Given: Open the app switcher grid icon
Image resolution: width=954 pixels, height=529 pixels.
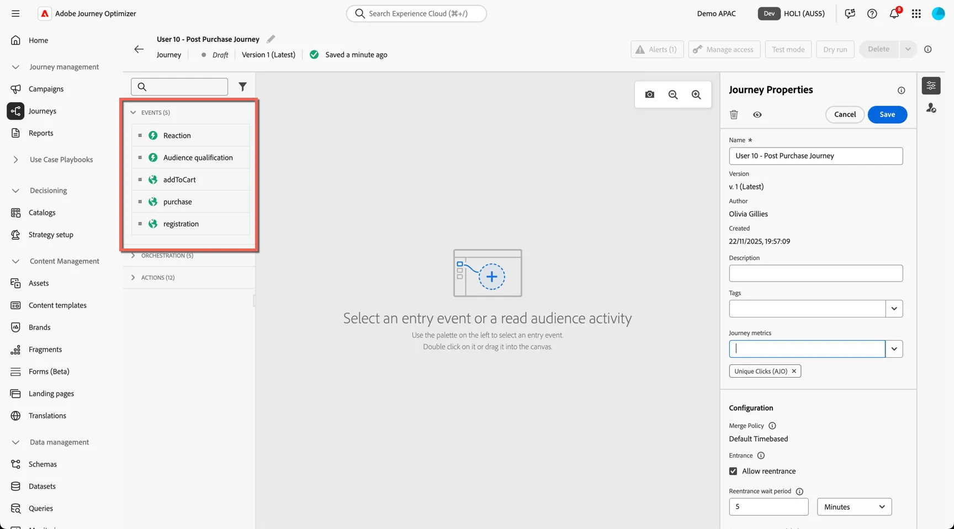Looking at the screenshot, I should 916,13.
